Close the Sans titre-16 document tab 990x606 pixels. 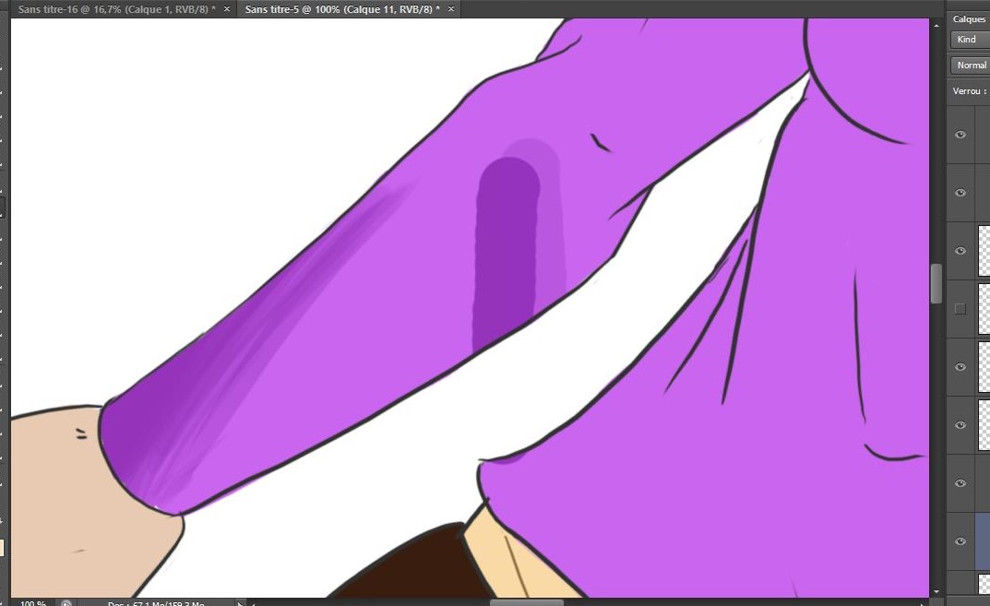pos(227,8)
